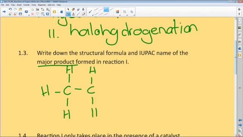Screen dimensions: 243x137
Task: Delete selected object with red X
Action: coord(32,14)
